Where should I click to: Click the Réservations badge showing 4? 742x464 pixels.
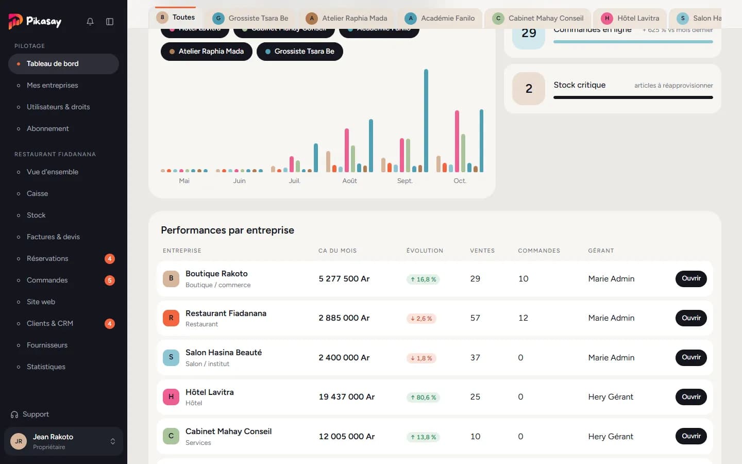click(110, 259)
